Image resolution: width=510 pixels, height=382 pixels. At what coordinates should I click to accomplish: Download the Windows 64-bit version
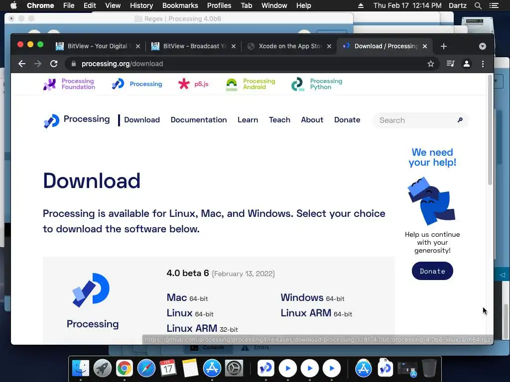(312, 297)
